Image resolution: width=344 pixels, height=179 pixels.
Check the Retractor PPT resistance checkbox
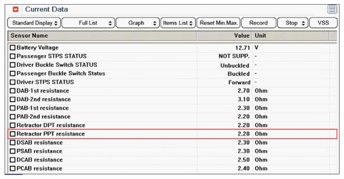[x=13, y=134]
